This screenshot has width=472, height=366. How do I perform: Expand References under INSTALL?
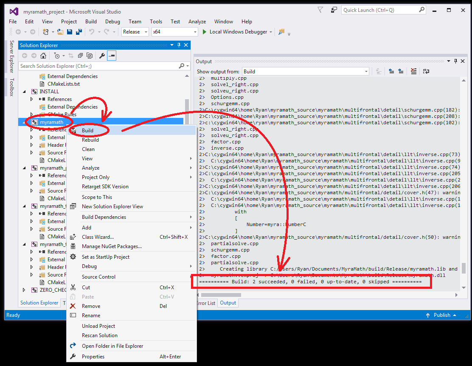coord(31,99)
